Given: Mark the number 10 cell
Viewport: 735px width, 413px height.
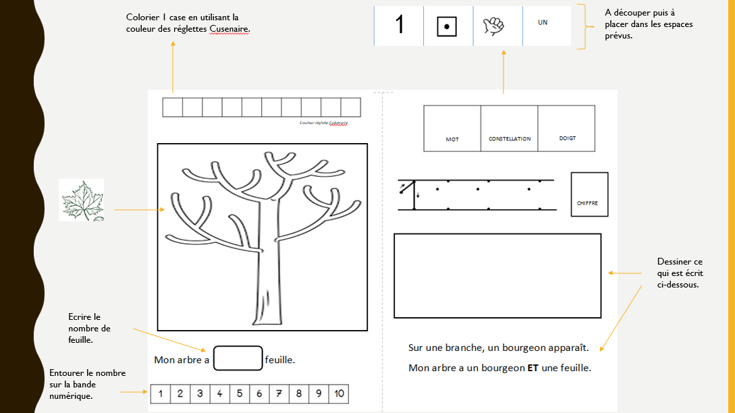Looking at the screenshot, I should point(339,393).
